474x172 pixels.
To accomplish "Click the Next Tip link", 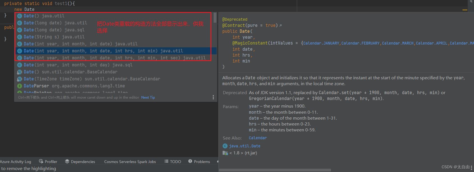I will click(148, 97).
